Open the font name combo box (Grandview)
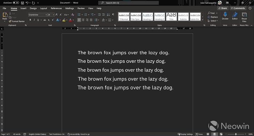254x136 pixels. point(38,15)
